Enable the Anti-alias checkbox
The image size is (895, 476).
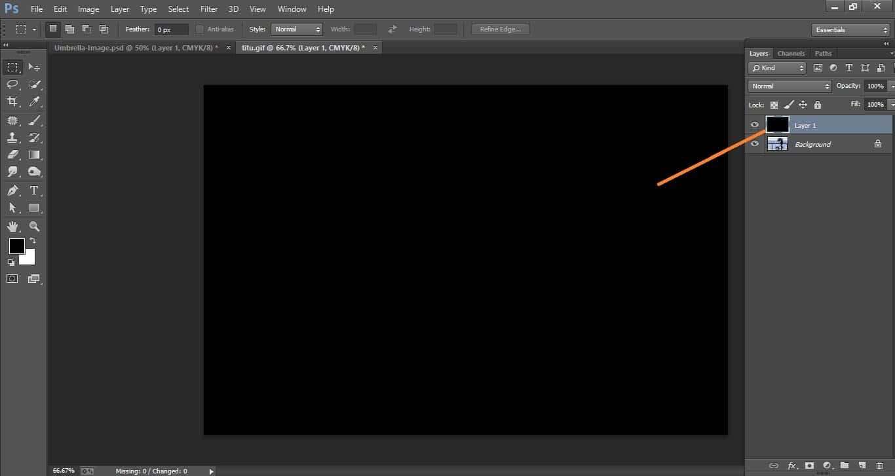(x=200, y=29)
